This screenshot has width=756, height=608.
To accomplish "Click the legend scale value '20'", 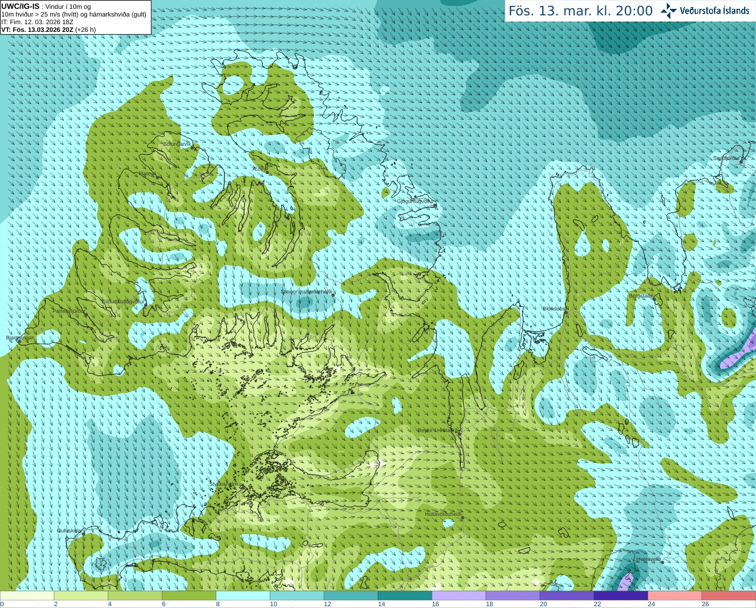I will point(543,604).
